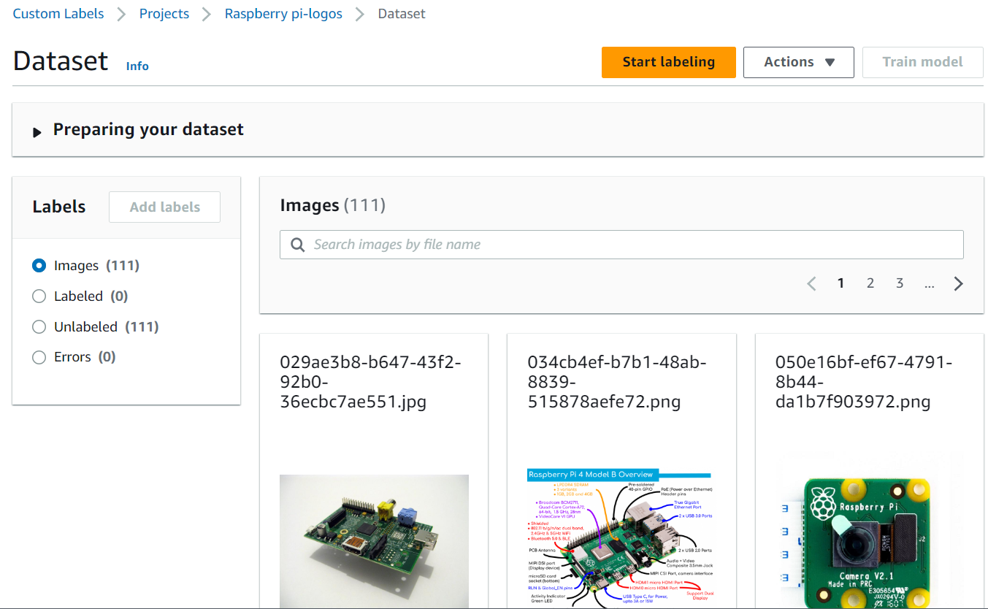The width and height of the screenshot is (988, 609).
Task: Select current page 1 in pagination
Action: (x=841, y=283)
